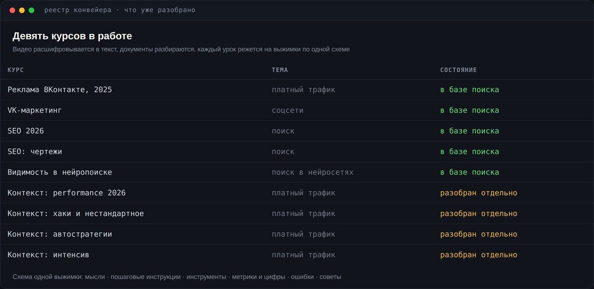Image resolution: width=594 pixels, height=289 pixels.
Task: Click "платный трафик" in the "хаки и нестандартное" row
Action: (x=303, y=214)
